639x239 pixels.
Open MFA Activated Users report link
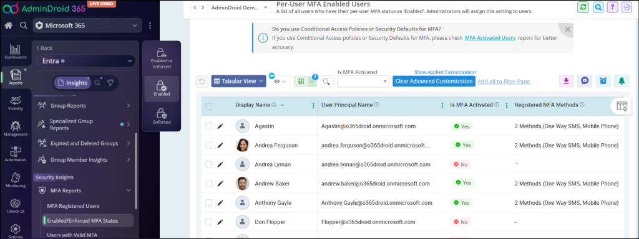(490, 38)
